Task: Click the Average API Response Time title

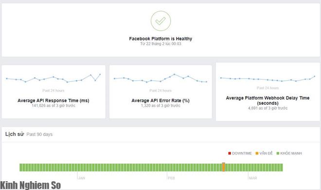Action: [x=53, y=100]
